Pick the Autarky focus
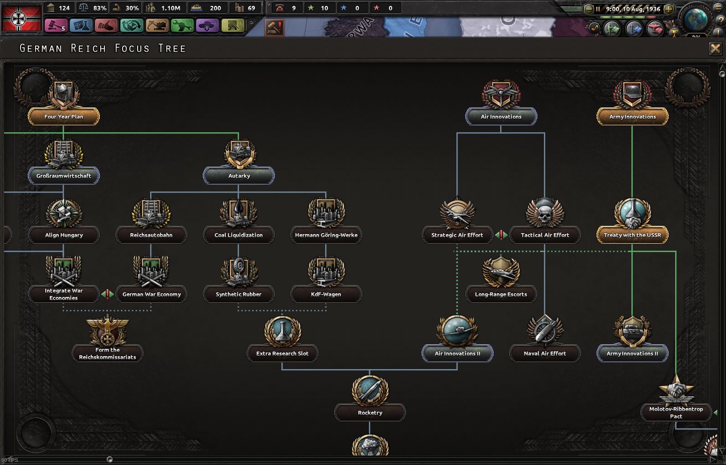Viewport: 726px width, 465px height. 239,176
